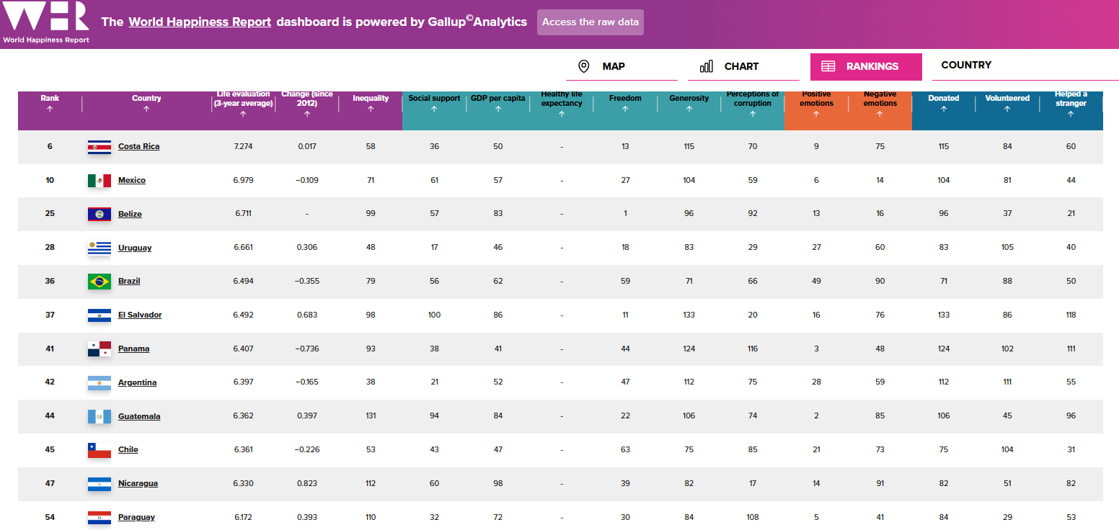The width and height of the screenshot is (1119, 530).
Task: Click the bar chart icon
Action: click(x=706, y=67)
